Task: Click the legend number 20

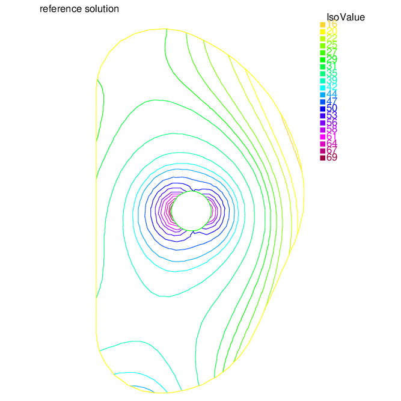Action: pyautogui.click(x=332, y=31)
